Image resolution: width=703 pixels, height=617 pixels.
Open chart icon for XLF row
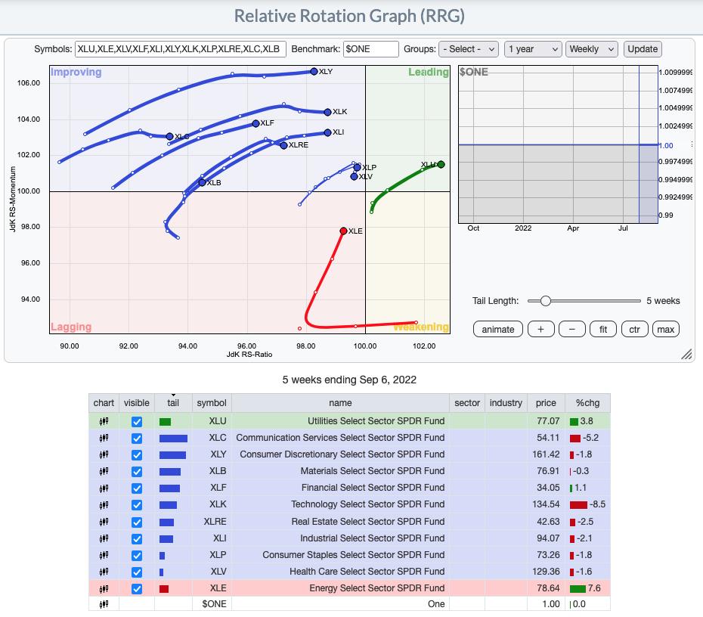pos(104,488)
